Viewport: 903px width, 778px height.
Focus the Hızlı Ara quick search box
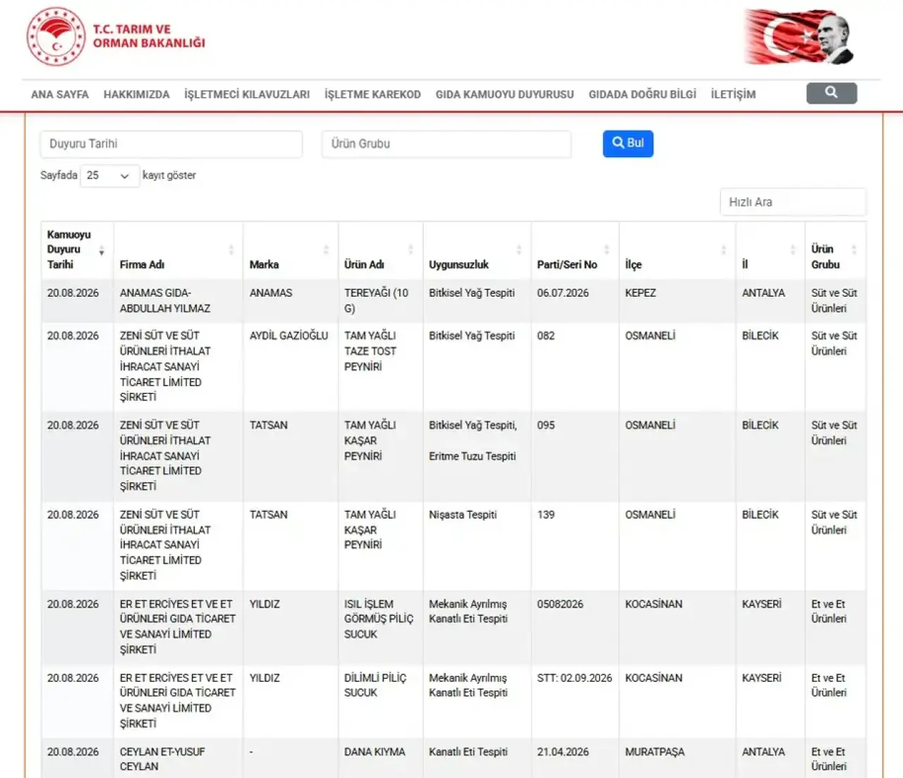pyautogui.click(x=793, y=202)
